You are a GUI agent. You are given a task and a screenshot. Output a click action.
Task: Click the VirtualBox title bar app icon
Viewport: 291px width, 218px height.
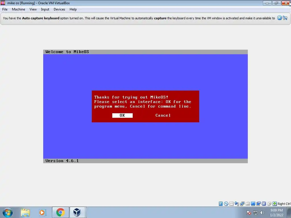(3, 3)
